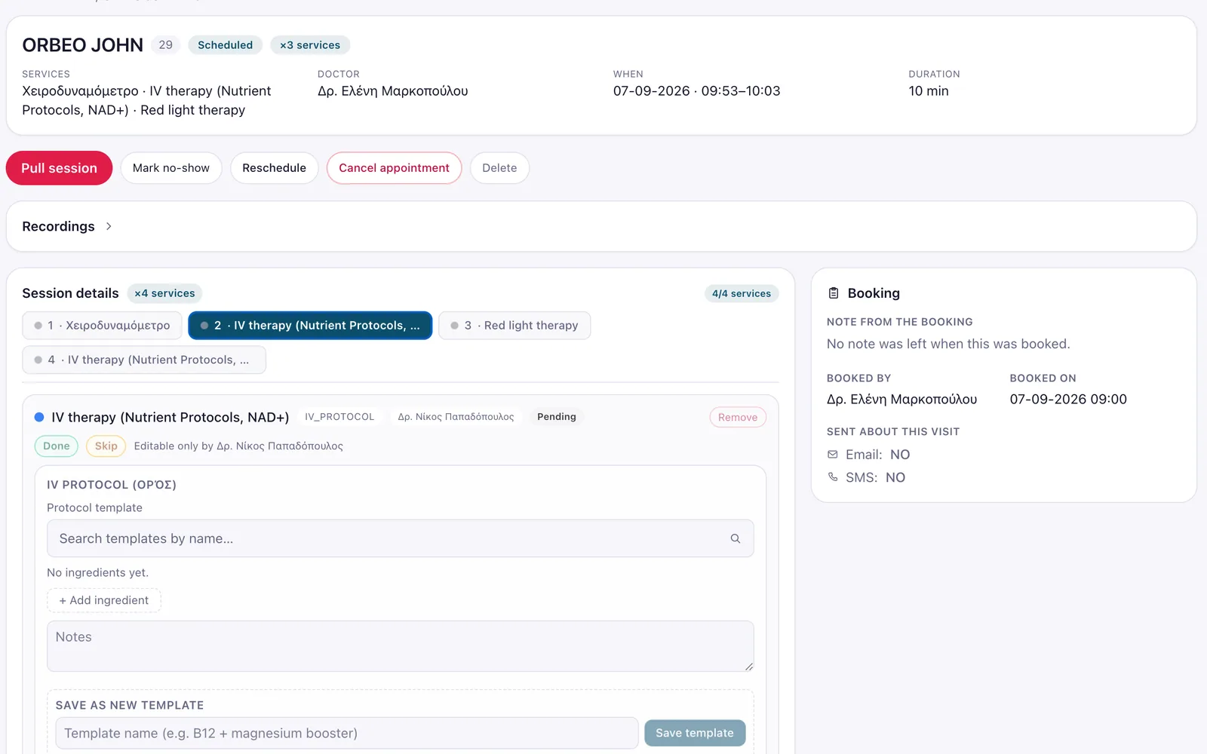Click the age badge 29

click(166, 45)
